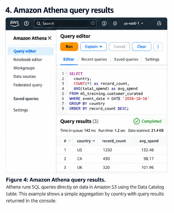Click ml_training.customer_curated in the query
The width and height of the screenshot is (174, 213).
pos(112,94)
